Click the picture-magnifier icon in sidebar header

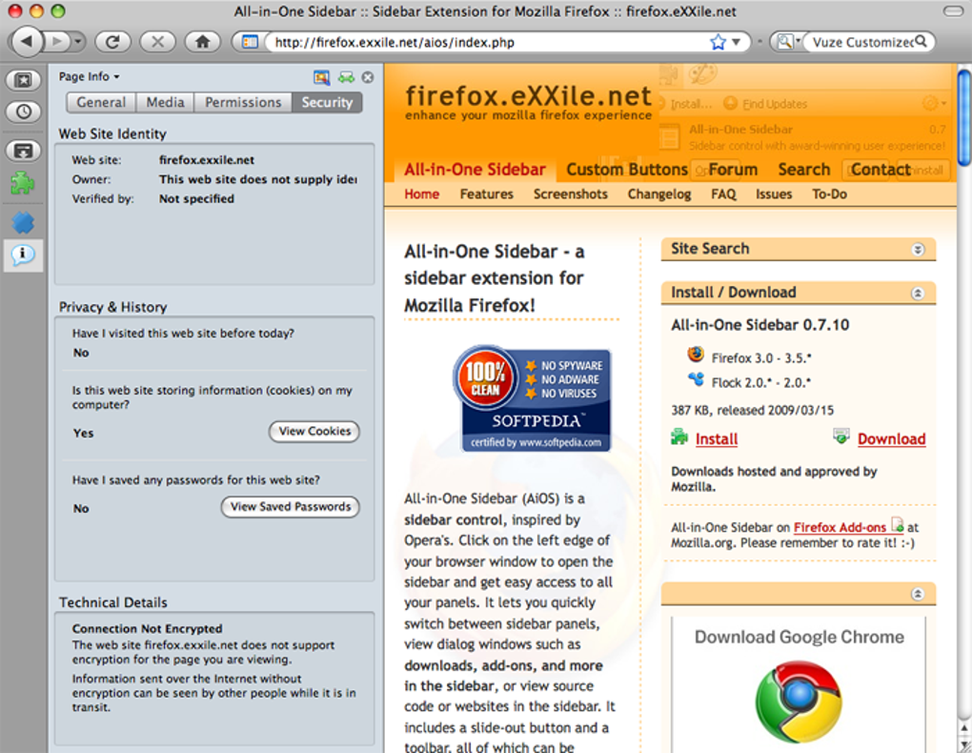[x=322, y=77]
